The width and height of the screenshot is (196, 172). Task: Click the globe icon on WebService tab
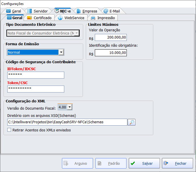60,18
